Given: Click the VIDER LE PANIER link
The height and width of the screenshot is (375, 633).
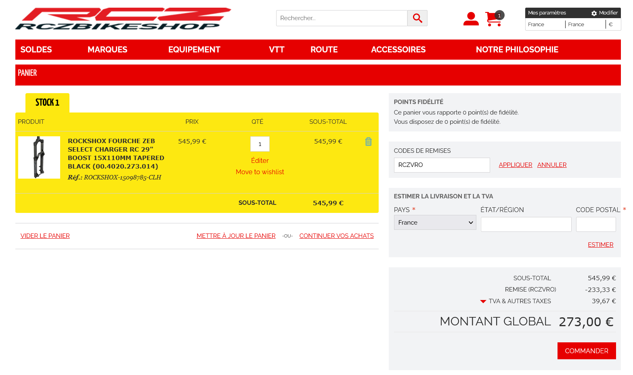Looking at the screenshot, I should [45, 236].
